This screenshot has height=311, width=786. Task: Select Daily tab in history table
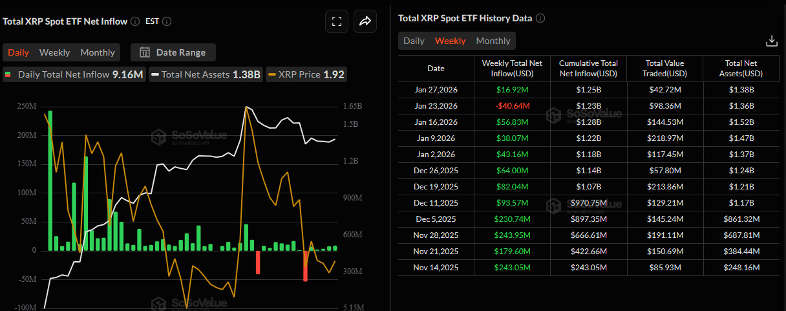point(414,41)
